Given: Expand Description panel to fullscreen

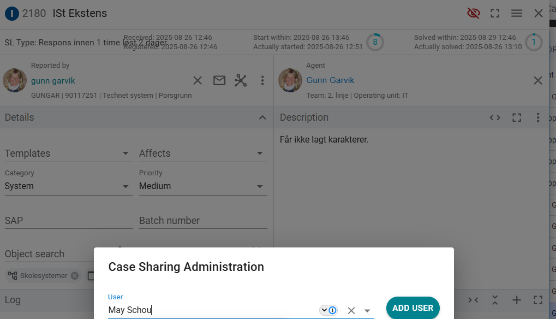Looking at the screenshot, I should tap(517, 117).
